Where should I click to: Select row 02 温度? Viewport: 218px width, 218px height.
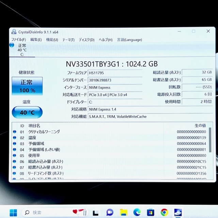click(110, 138)
